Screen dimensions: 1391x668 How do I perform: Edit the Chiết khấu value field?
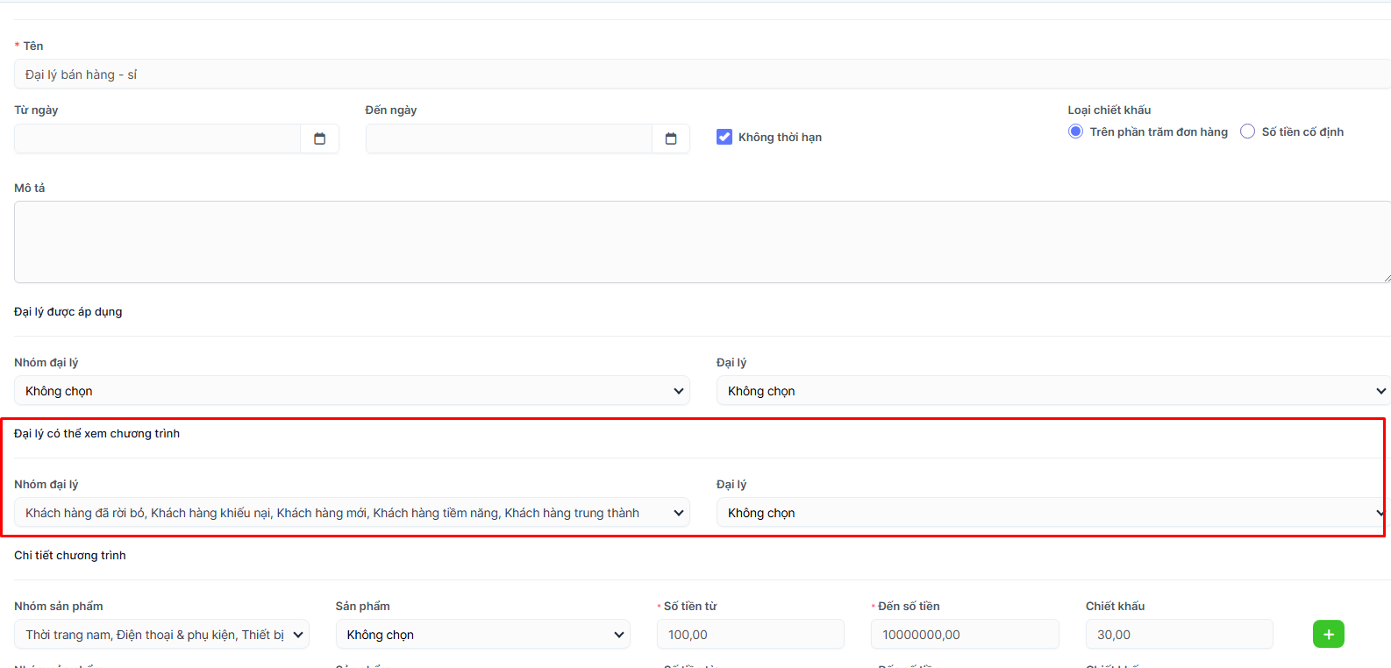(x=1178, y=635)
